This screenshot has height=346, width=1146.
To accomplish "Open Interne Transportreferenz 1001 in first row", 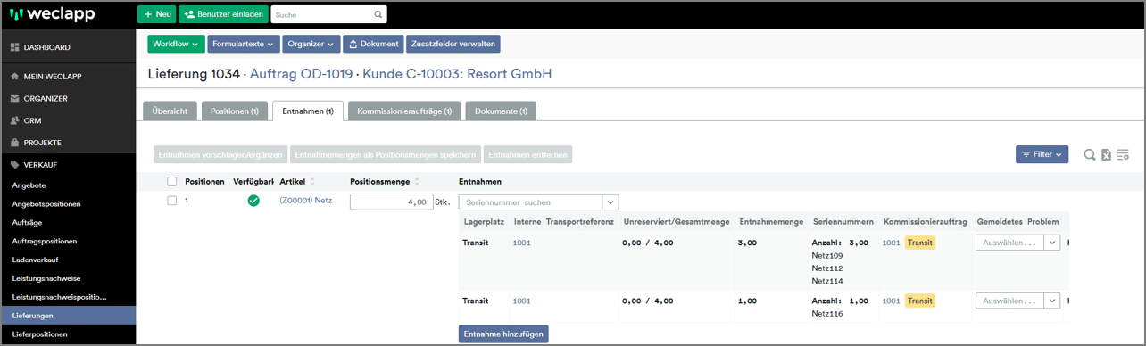I will tap(521, 243).
